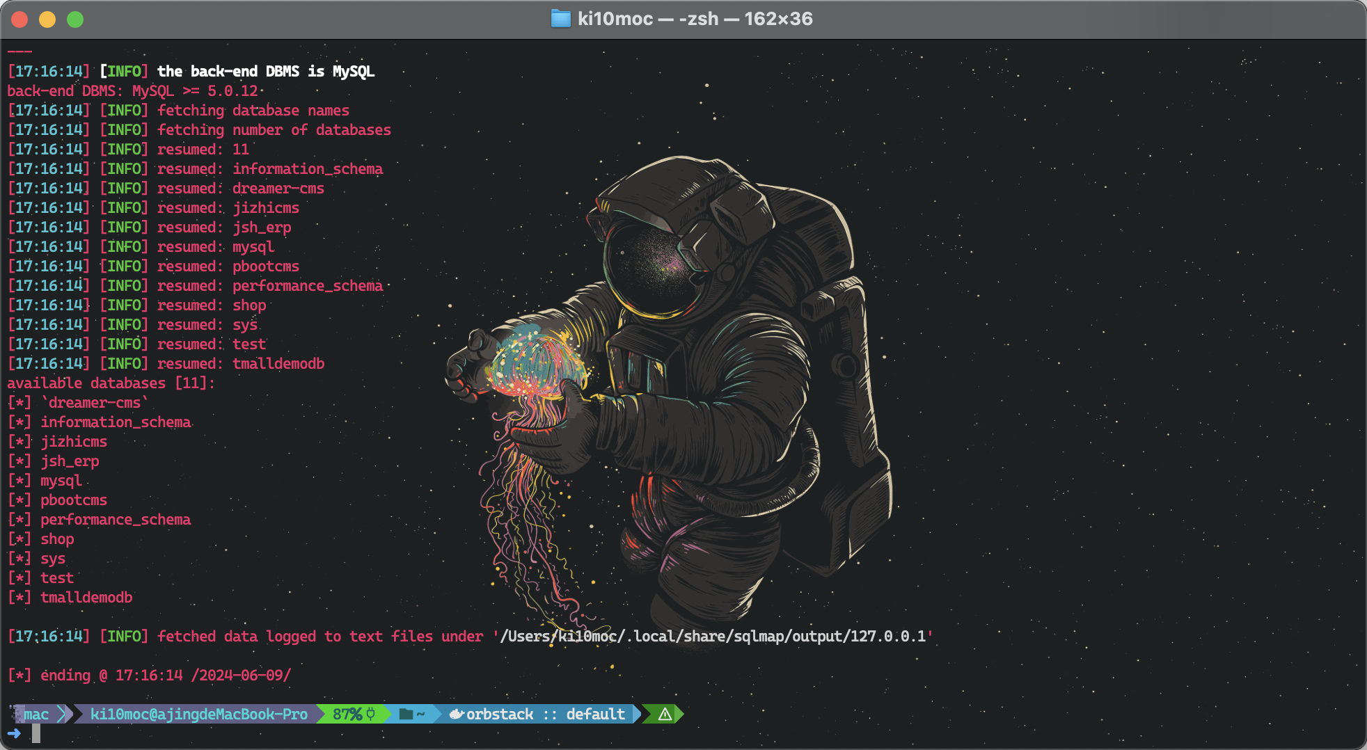Click 'fetched data logged to text files under'
The width and height of the screenshot is (1367, 750).
[x=320, y=637]
